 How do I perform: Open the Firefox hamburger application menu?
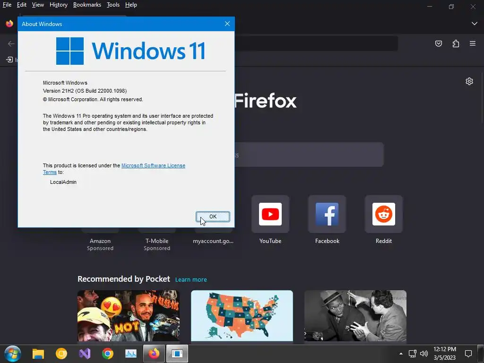pyautogui.click(x=473, y=43)
